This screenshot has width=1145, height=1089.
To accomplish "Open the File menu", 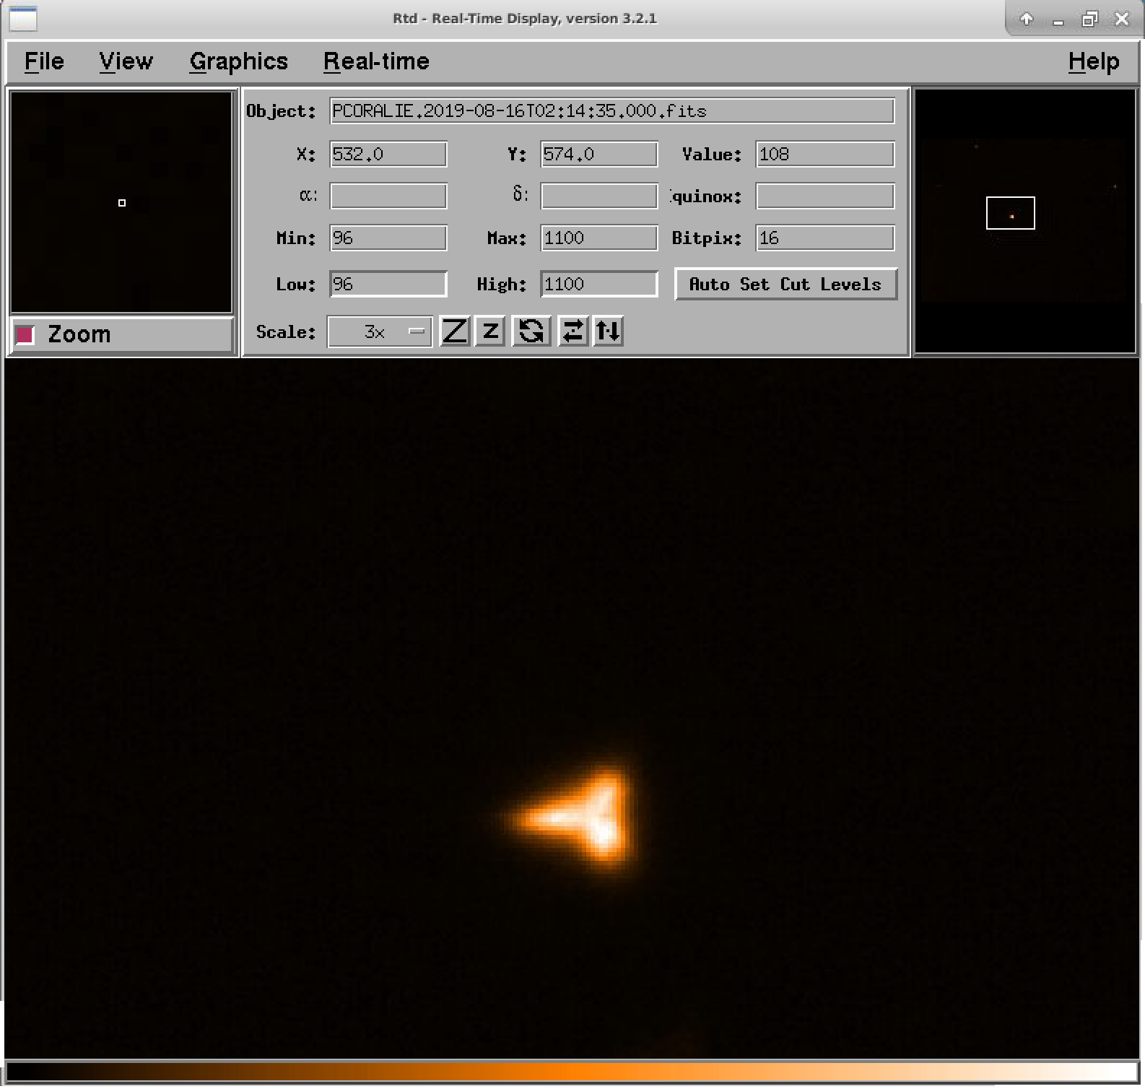I will coord(44,61).
